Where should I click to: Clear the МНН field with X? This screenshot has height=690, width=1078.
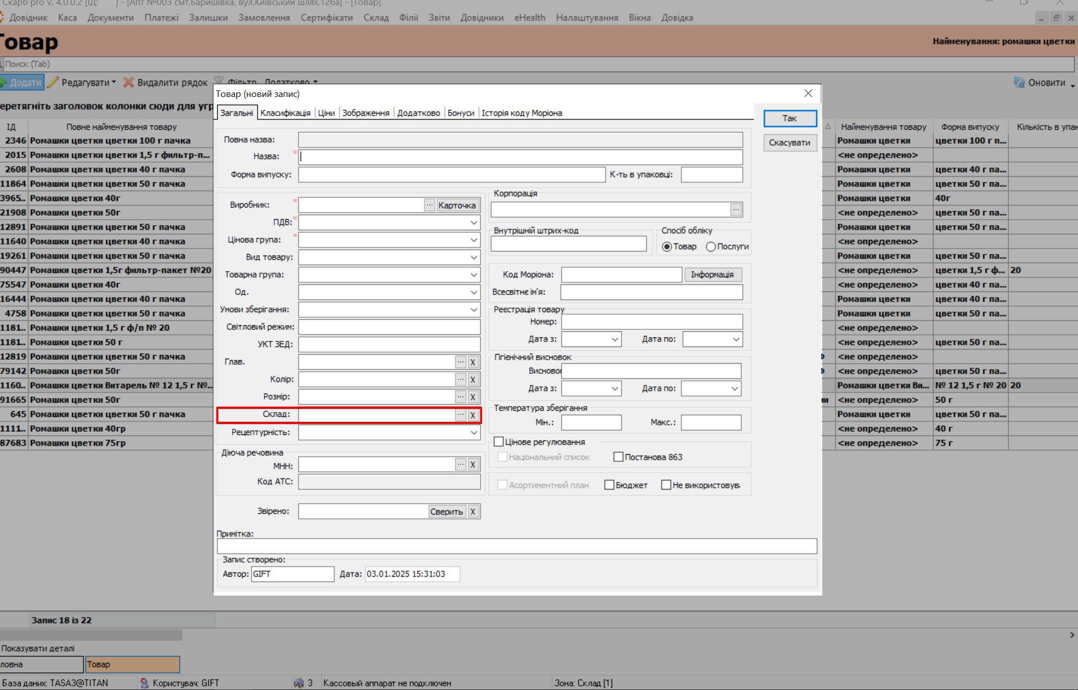[473, 465]
